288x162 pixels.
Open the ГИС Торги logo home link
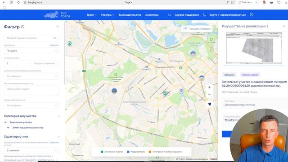pyautogui.click(x=57, y=15)
